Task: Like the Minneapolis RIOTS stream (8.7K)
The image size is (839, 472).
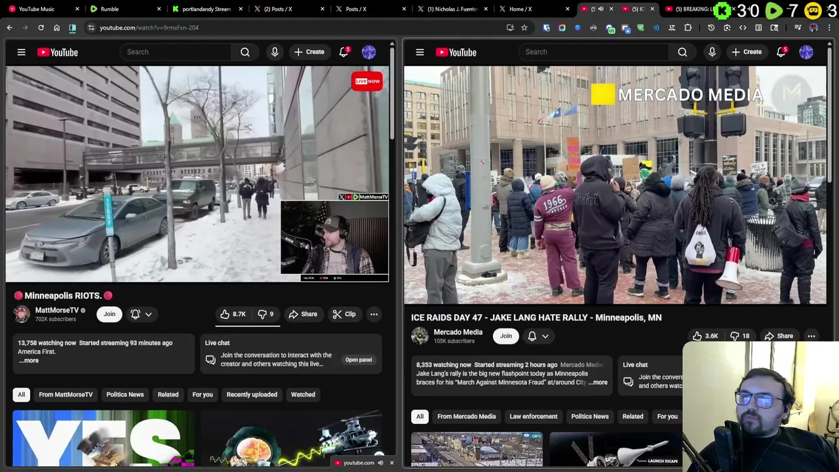Action: click(233, 314)
